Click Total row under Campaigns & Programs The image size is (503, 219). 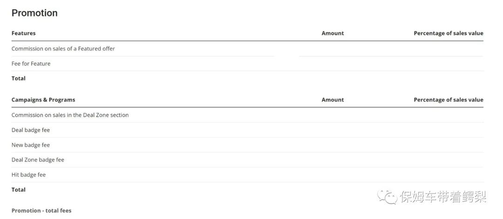coord(19,190)
